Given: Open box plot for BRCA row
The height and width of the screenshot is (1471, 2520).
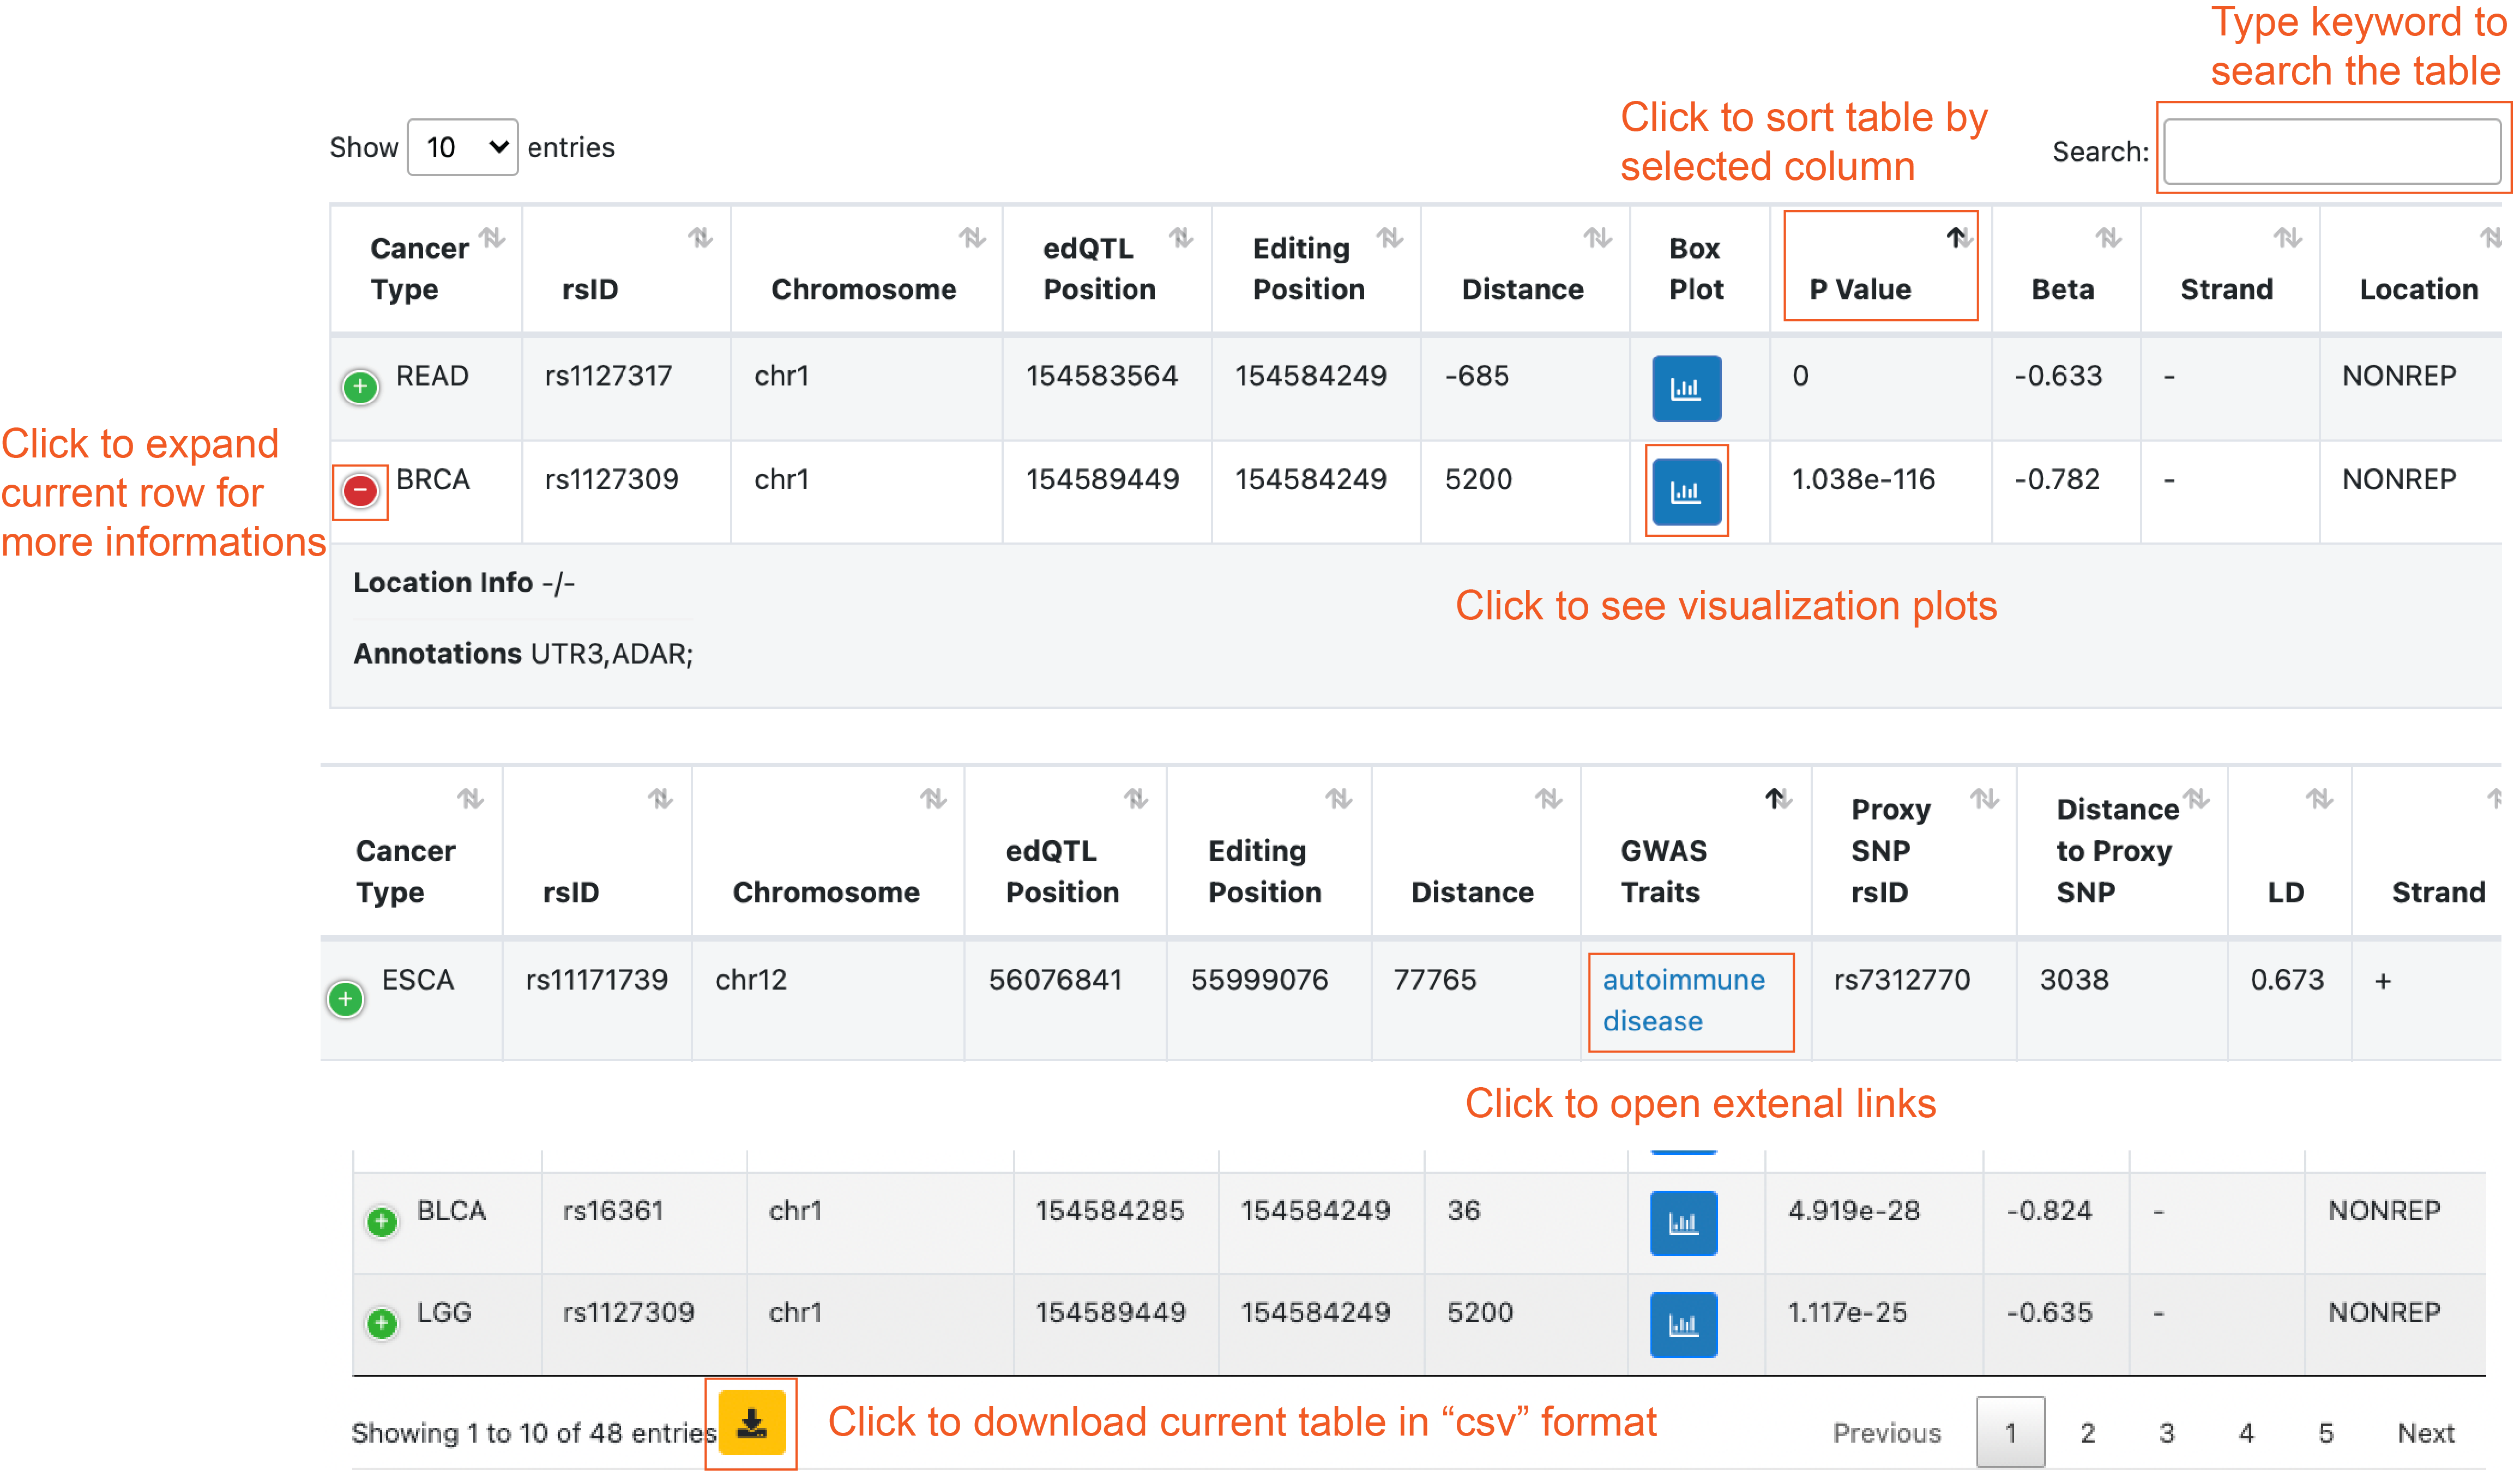Looking at the screenshot, I should click(x=1686, y=491).
